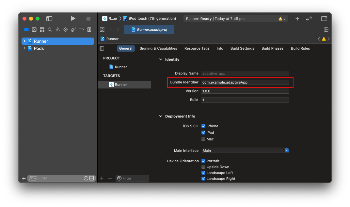The image size is (350, 207).
Task: Collapse the Identity section disclosure triangle
Action: tap(160, 59)
